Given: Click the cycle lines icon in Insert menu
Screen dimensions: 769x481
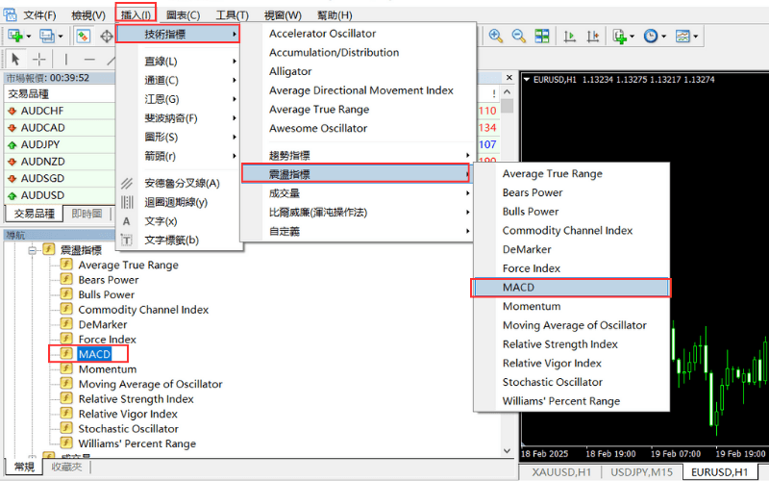Looking at the screenshot, I should pos(127,202).
